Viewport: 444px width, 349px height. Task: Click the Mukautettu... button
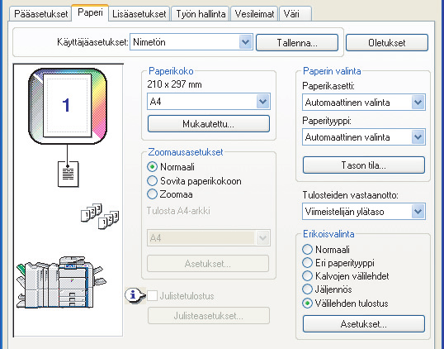click(x=209, y=124)
